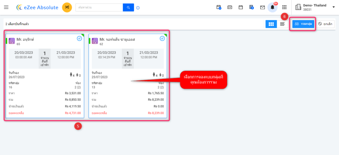
Task: Click the 2 เลือกบันทึกแล้ว selection count
Action: click(17, 24)
